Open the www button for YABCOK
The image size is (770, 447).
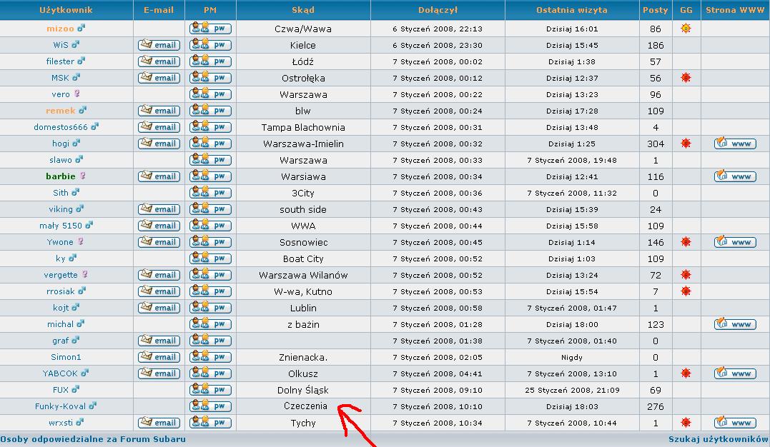pyautogui.click(x=735, y=373)
